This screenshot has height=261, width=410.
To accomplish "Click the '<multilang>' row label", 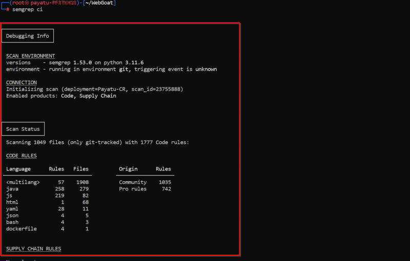I will (x=23, y=182).
